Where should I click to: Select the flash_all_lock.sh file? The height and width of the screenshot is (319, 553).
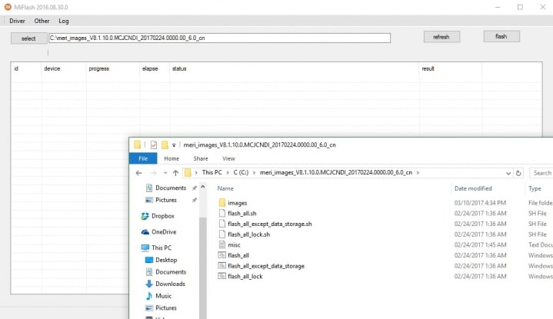tap(248, 234)
